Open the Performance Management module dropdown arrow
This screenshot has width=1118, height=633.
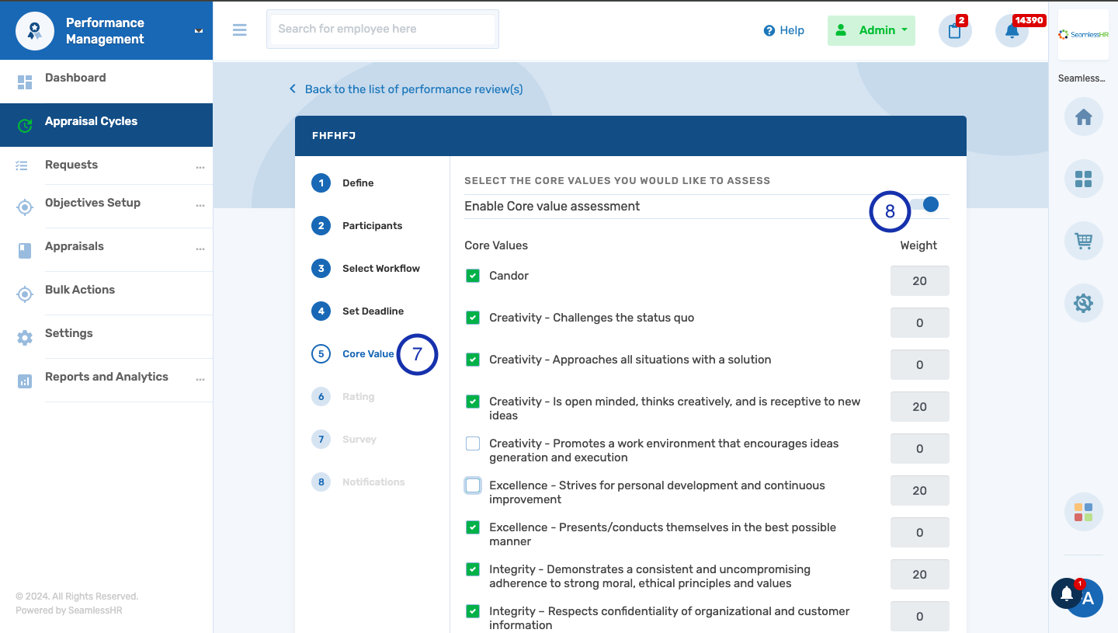click(198, 31)
